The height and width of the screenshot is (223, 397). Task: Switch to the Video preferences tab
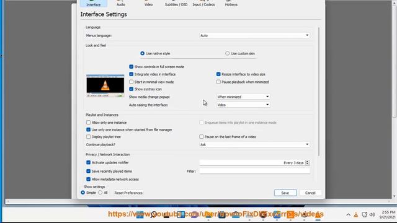tap(148, 3)
